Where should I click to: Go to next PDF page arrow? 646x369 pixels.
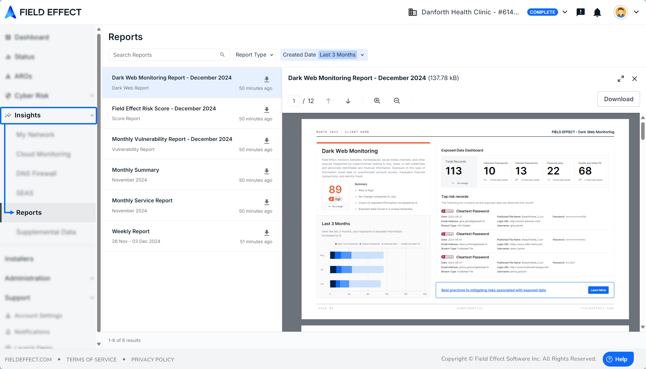[348, 101]
